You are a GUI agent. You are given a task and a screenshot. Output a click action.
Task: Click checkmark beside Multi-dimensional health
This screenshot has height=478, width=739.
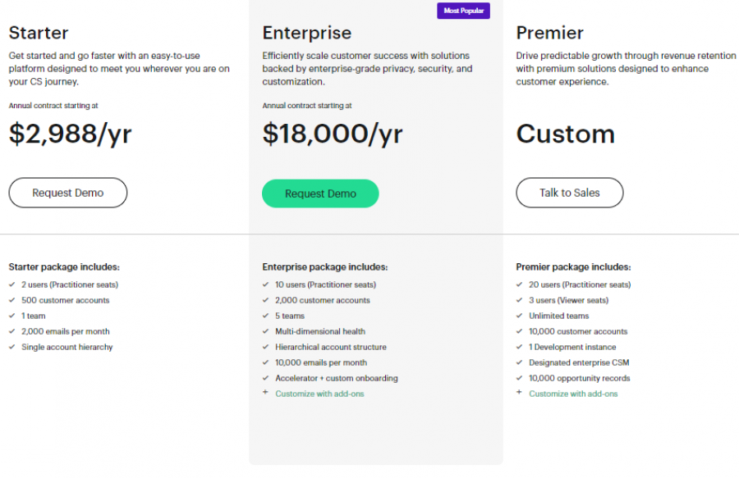[x=266, y=331]
